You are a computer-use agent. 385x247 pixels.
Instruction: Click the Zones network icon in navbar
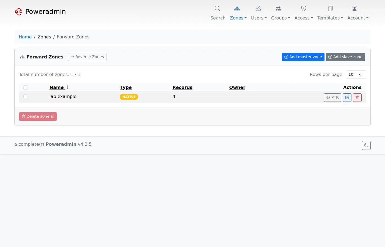click(237, 9)
